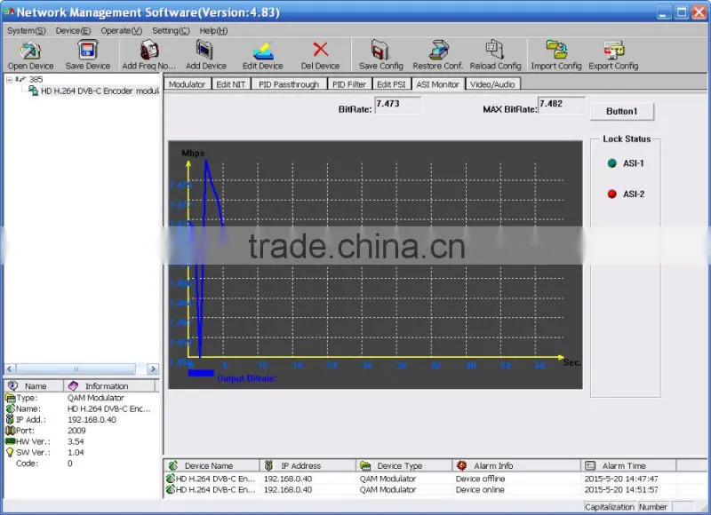Click the Device Name column header
The width and height of the screenshot is (711, 515).
212,465
